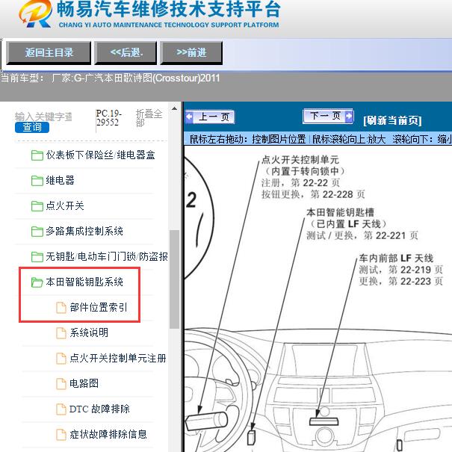
Task: Select the PC.19-29552 text entry
Action: point(108,117)
